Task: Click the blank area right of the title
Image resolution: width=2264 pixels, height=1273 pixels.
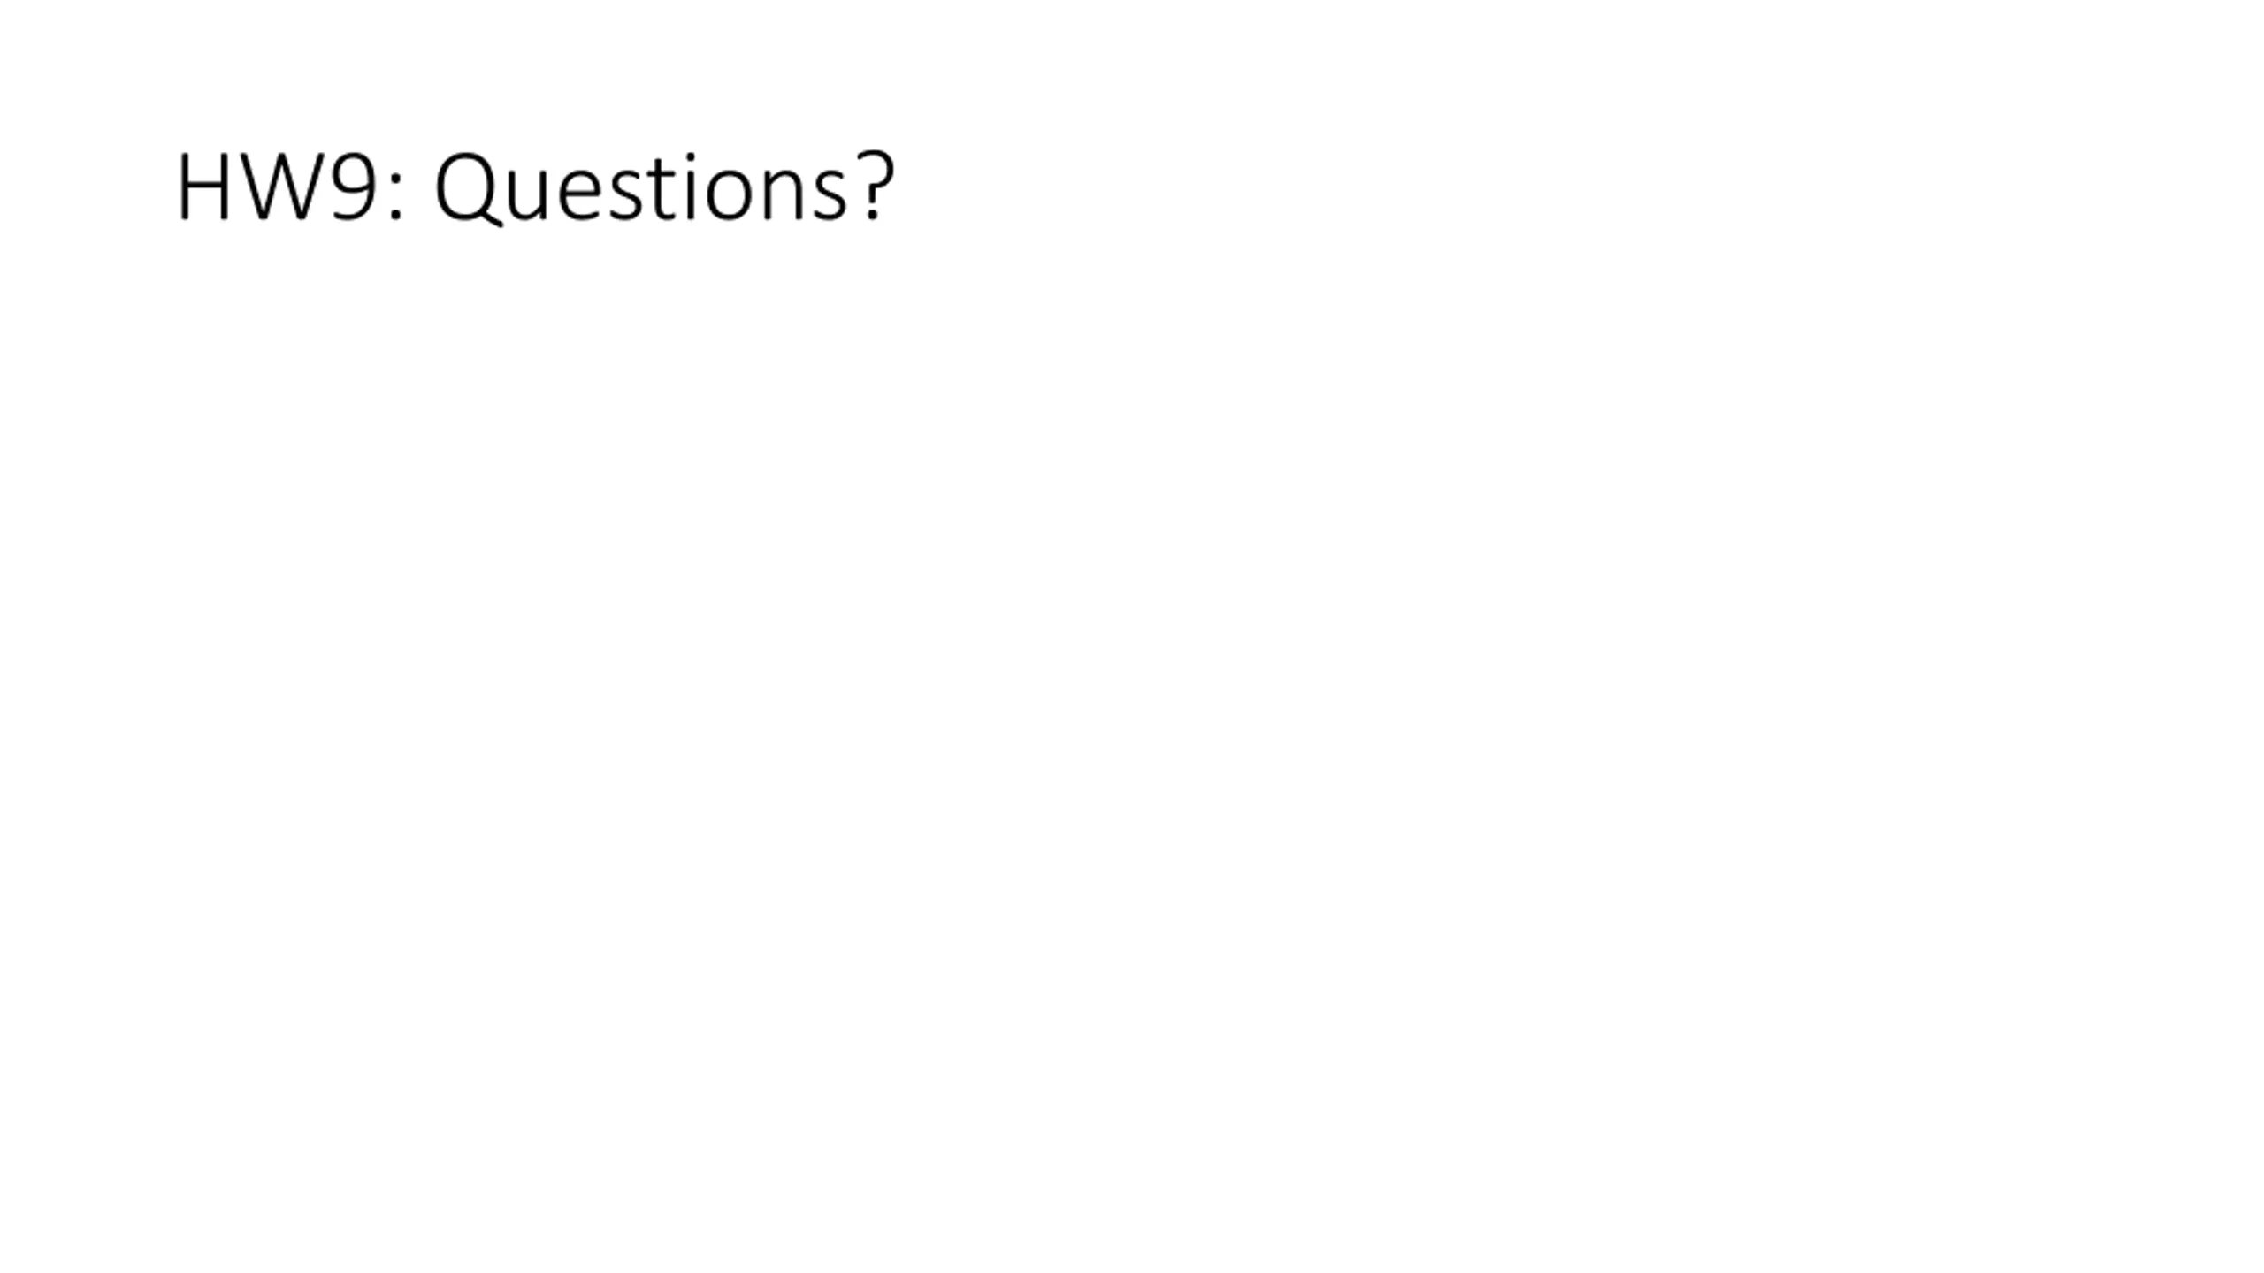Action: [x=1503, y=187]
